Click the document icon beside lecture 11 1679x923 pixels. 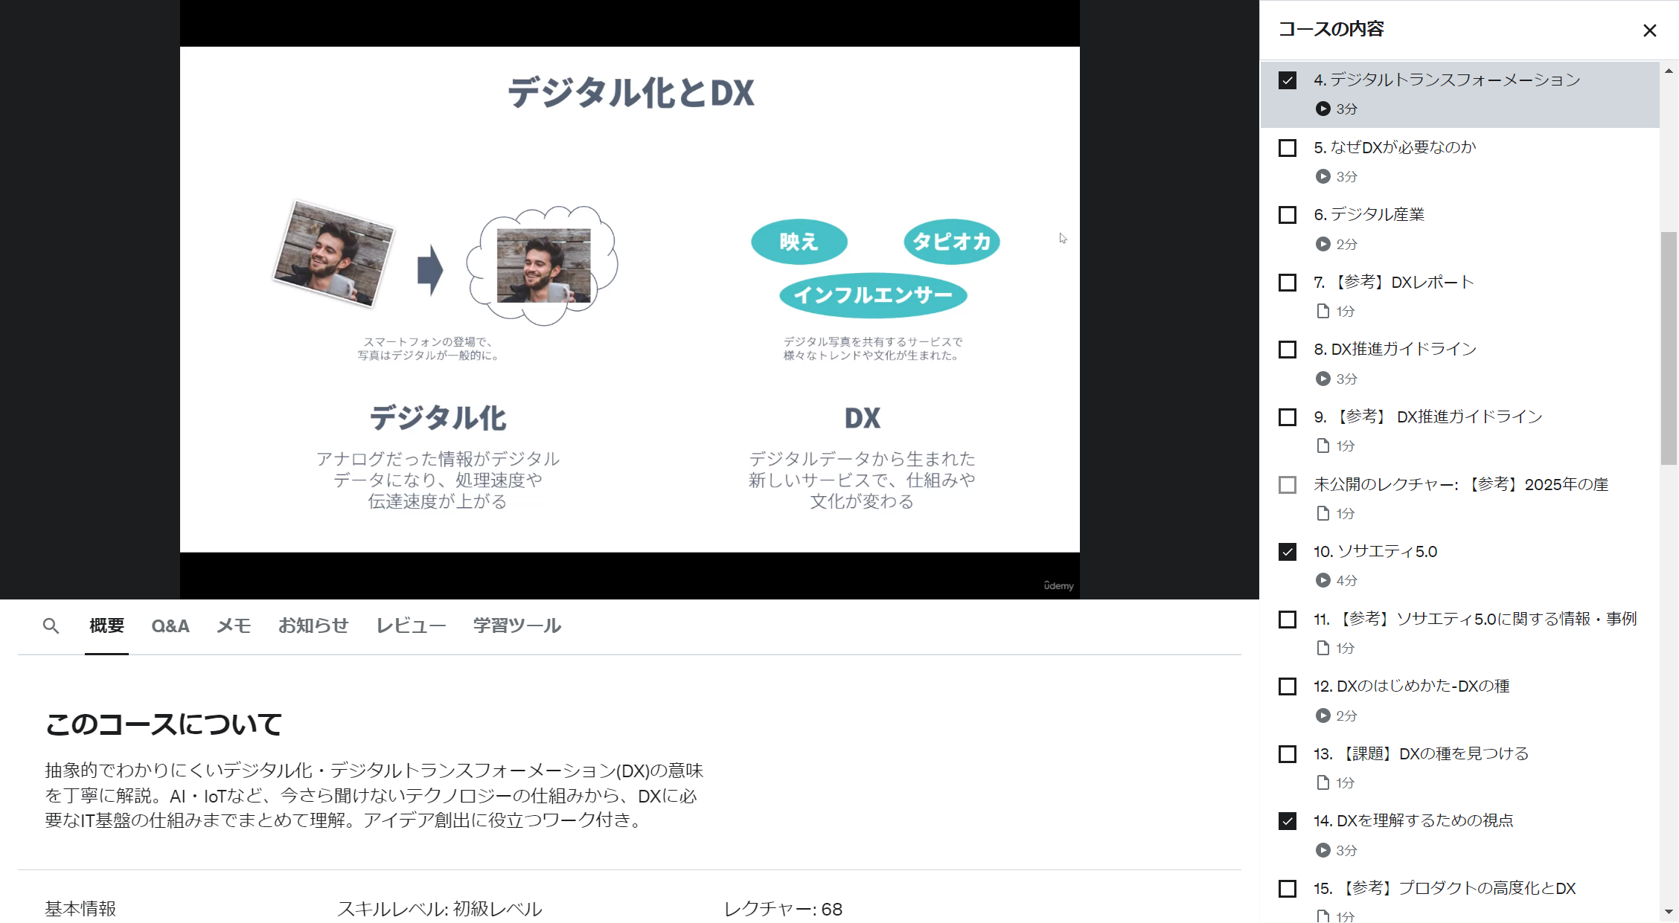click(1323, 648)
